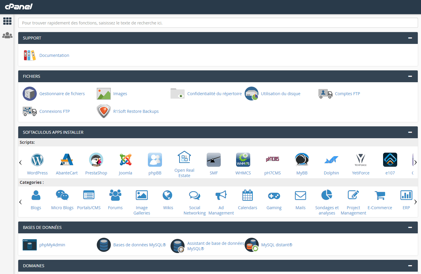Open the Gestionnaire de fichiers link
421x274 pixels.
pyautogui.click(x=62, y=94)
